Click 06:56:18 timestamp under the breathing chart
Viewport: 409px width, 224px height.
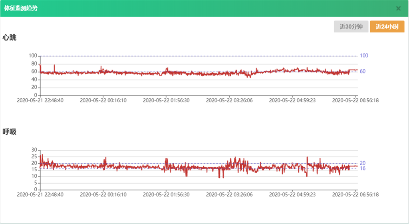[x=355, y=195]
